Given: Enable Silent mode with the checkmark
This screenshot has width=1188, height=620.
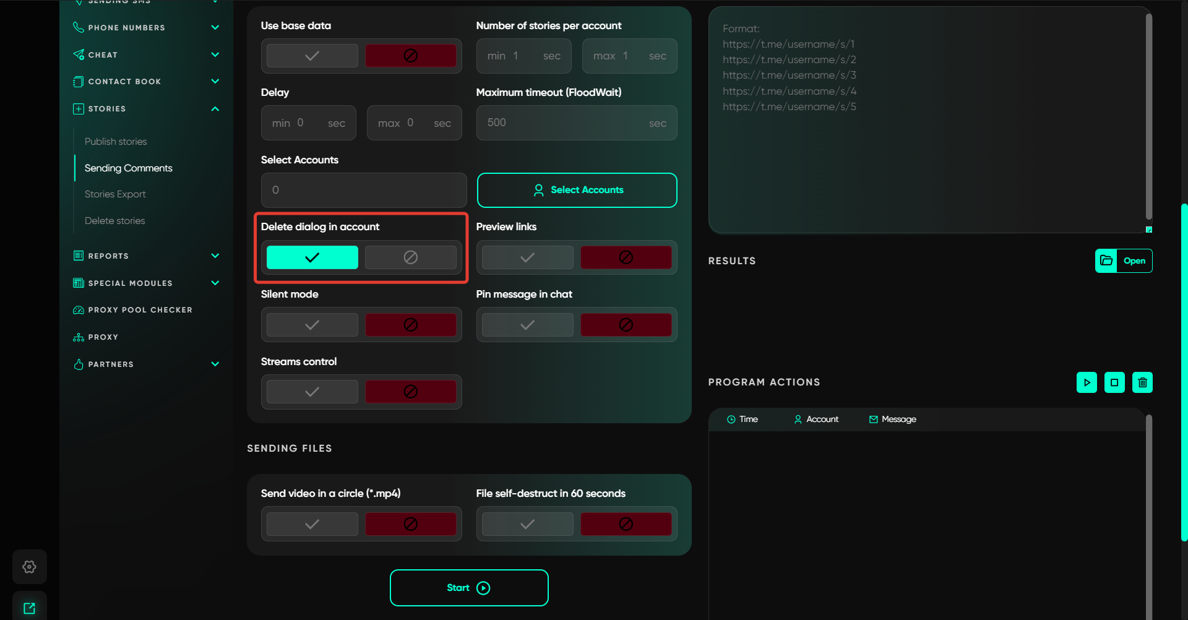Looking at the screenshot, I should click(x=312, y=325).
